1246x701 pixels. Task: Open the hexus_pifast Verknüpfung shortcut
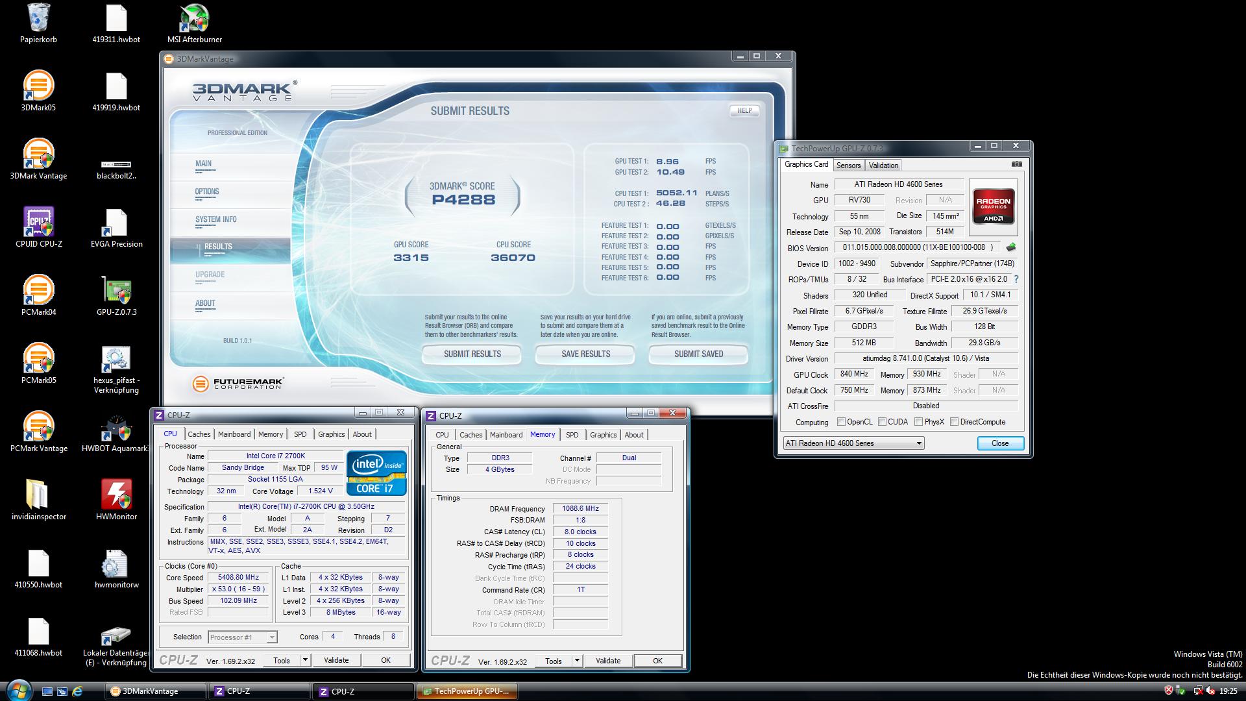(116, 370)
